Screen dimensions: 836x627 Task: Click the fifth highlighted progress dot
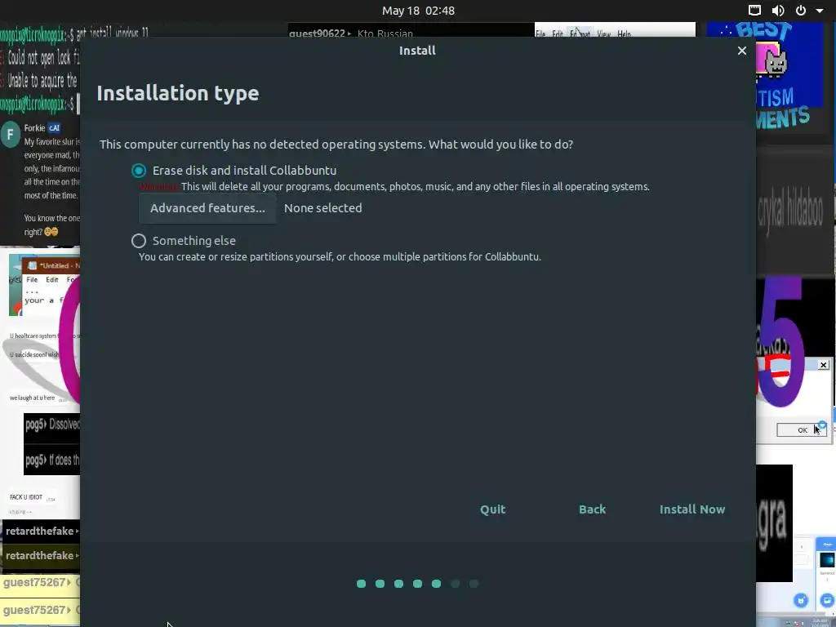point(436,584)
